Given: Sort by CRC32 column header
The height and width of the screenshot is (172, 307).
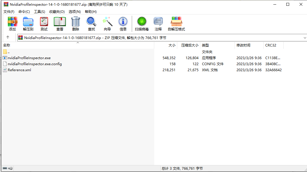Looking at the screenshot, I should pos(274,45).
